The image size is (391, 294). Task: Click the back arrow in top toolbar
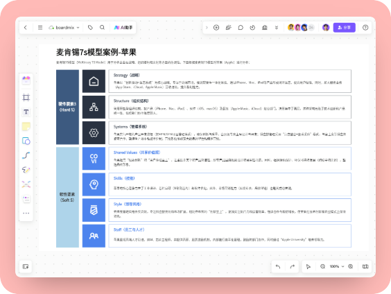26,28
